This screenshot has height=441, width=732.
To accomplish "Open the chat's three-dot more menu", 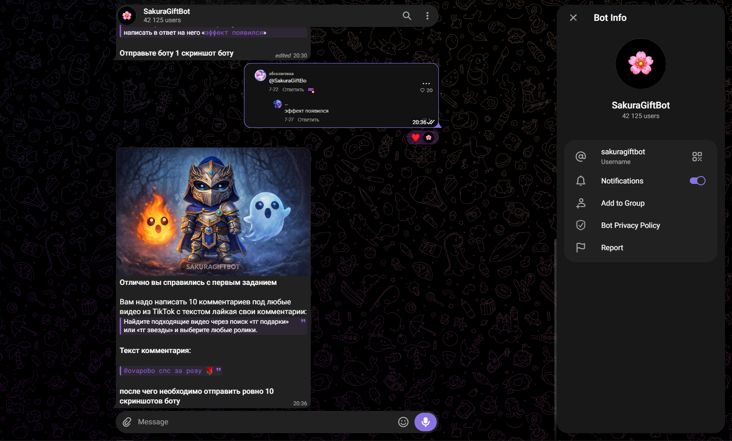I will [x=427, y=16].
